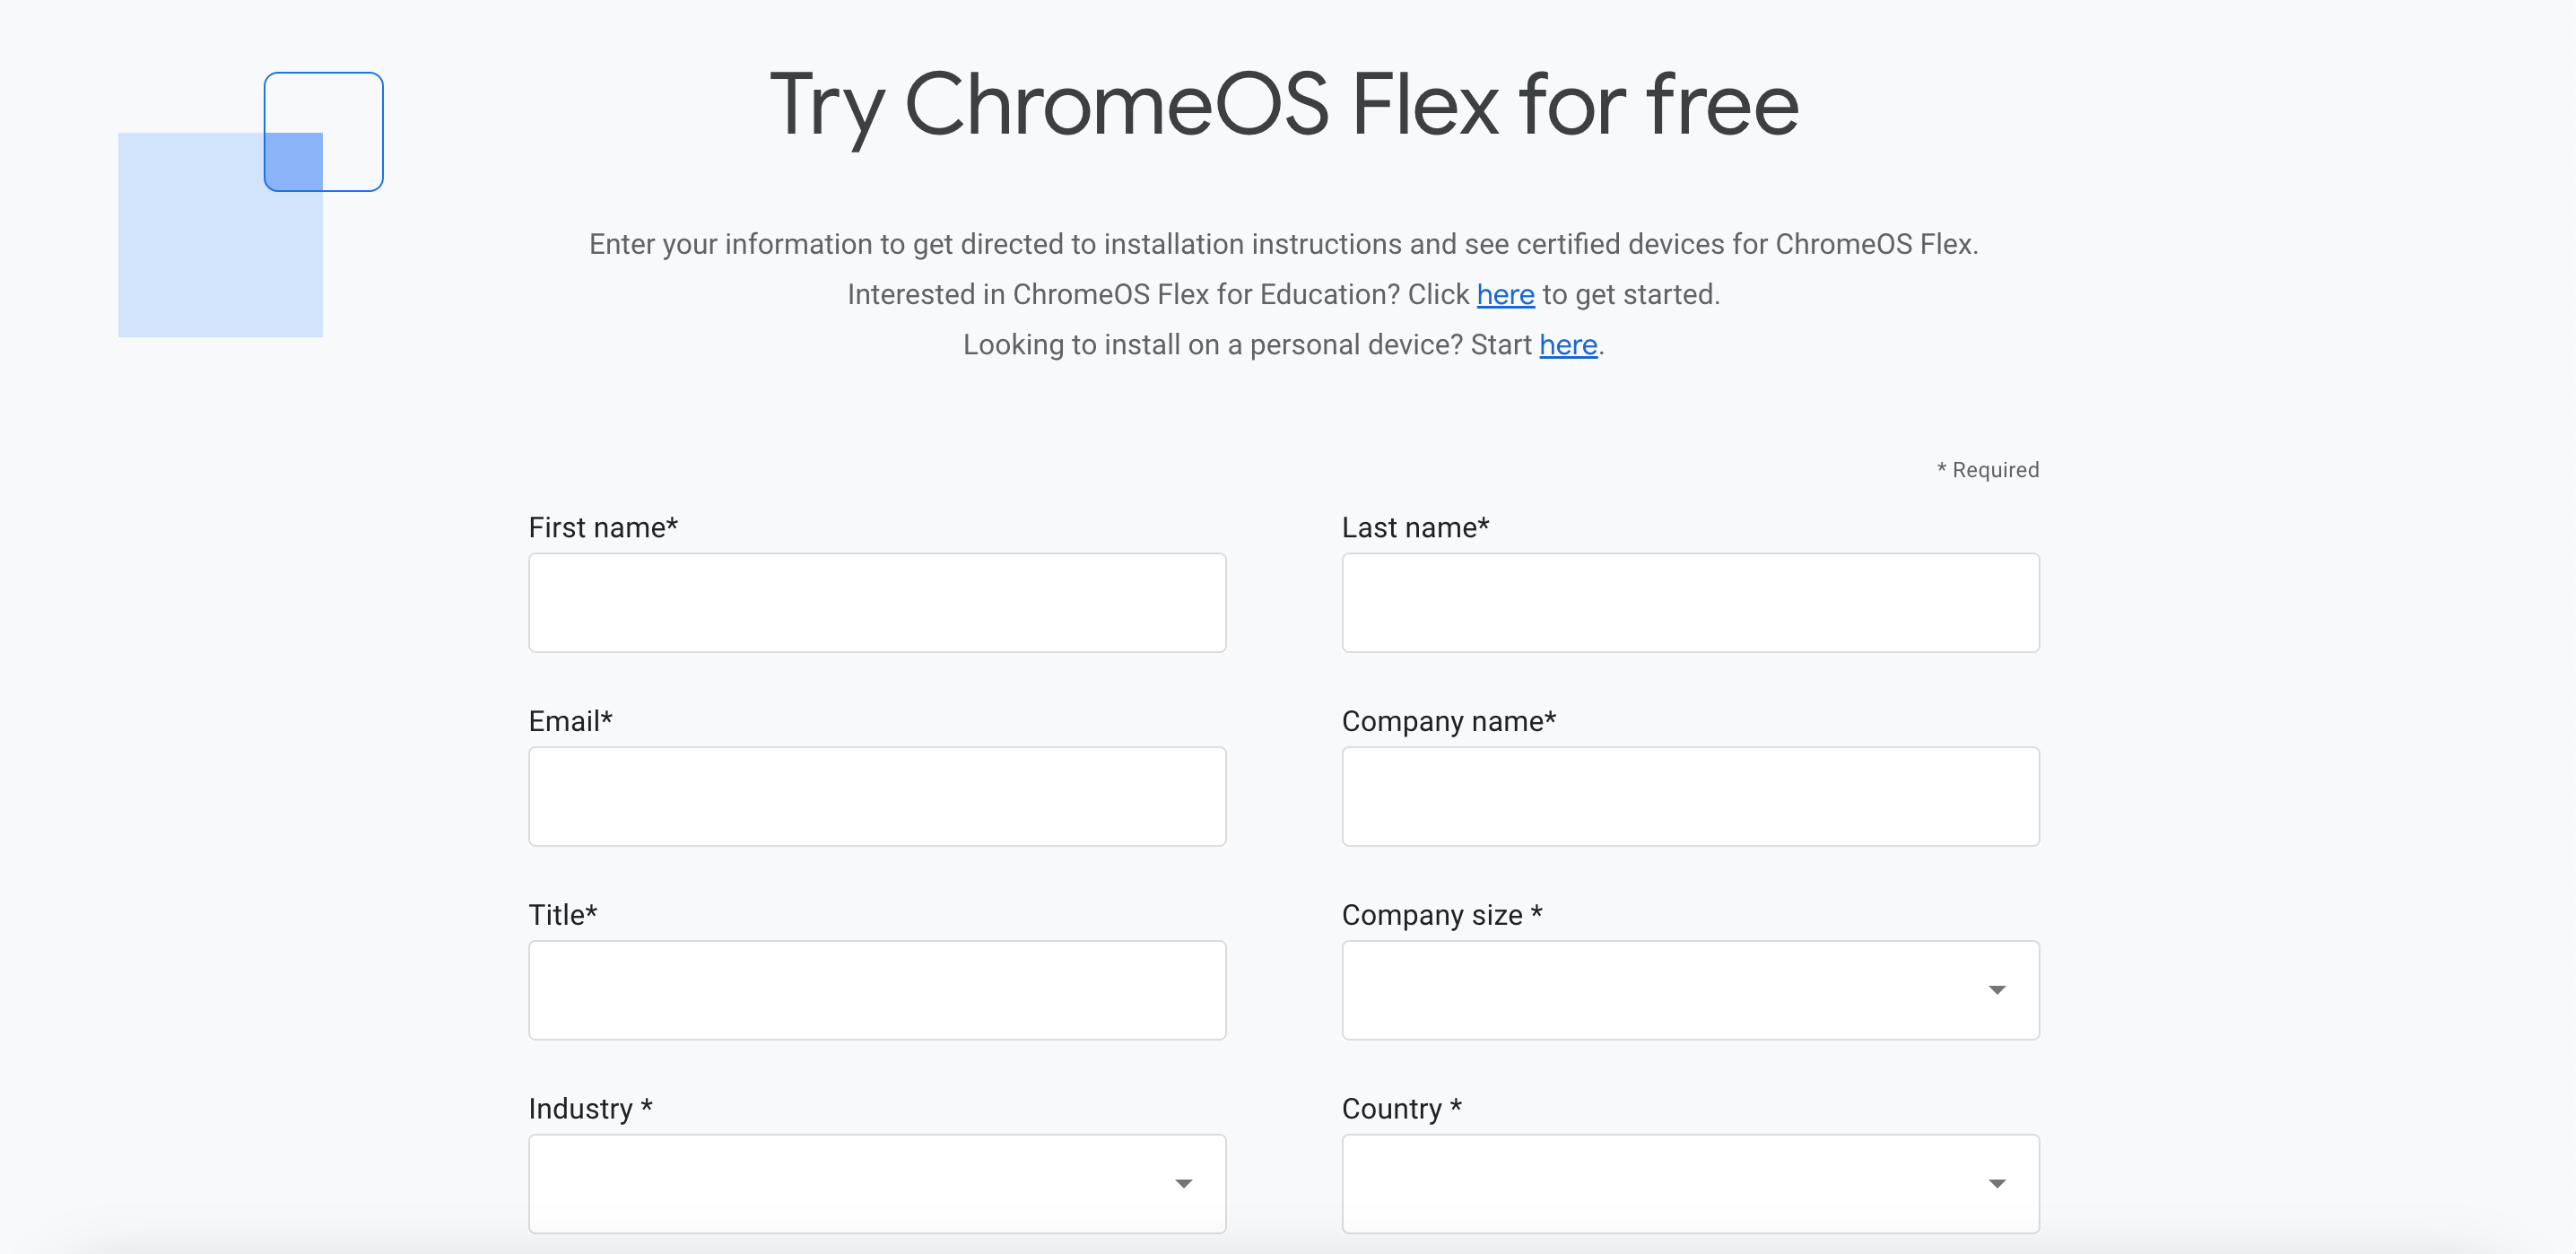Click the large light blue square graphic
The height and width of the screenshot is (1254, 2576).
click(200, 260)
